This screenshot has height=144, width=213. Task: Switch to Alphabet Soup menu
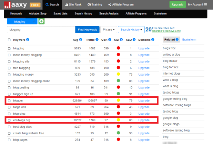point(38,13)
